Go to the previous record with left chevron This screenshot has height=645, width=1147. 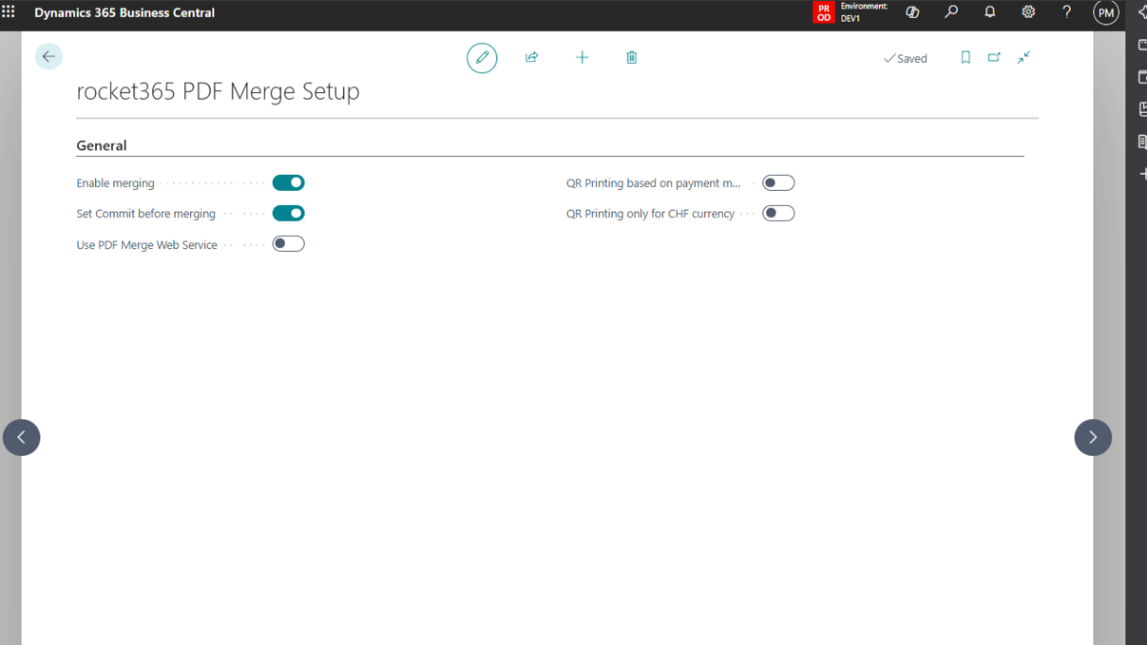pos(22,437)
